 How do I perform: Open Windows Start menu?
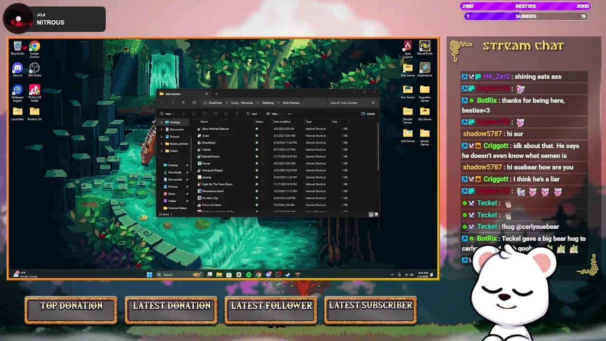150,275
